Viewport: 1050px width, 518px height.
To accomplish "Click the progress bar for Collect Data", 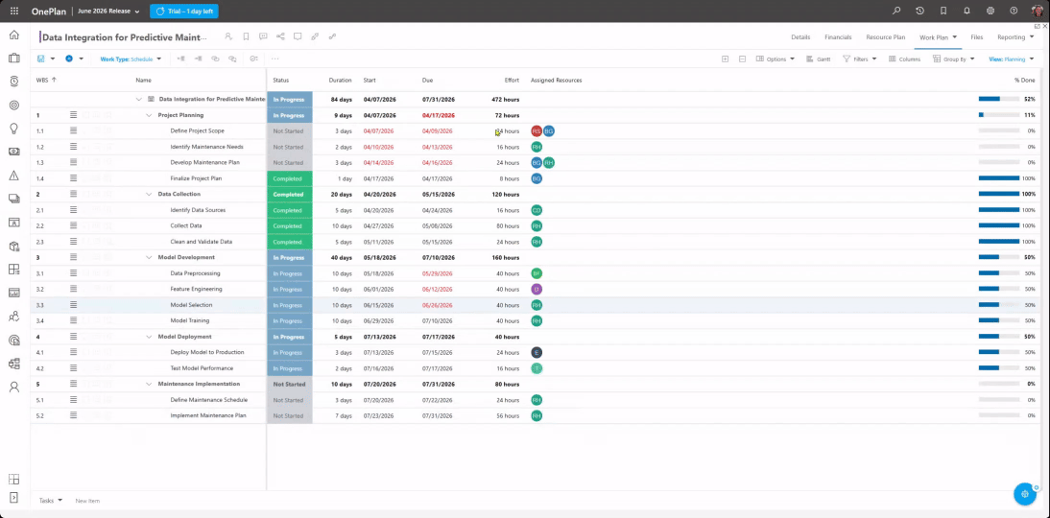I will (x=998, y=225).
